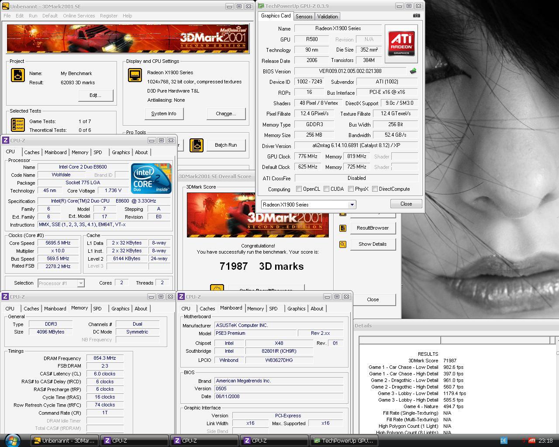Switch to the Validation tab in GPU-Z
This screenshot has height=447, width=559.
pyautogui.click(x=328, y=16)
